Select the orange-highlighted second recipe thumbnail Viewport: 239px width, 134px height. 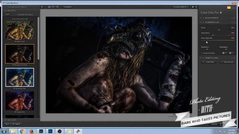point(20,54)
